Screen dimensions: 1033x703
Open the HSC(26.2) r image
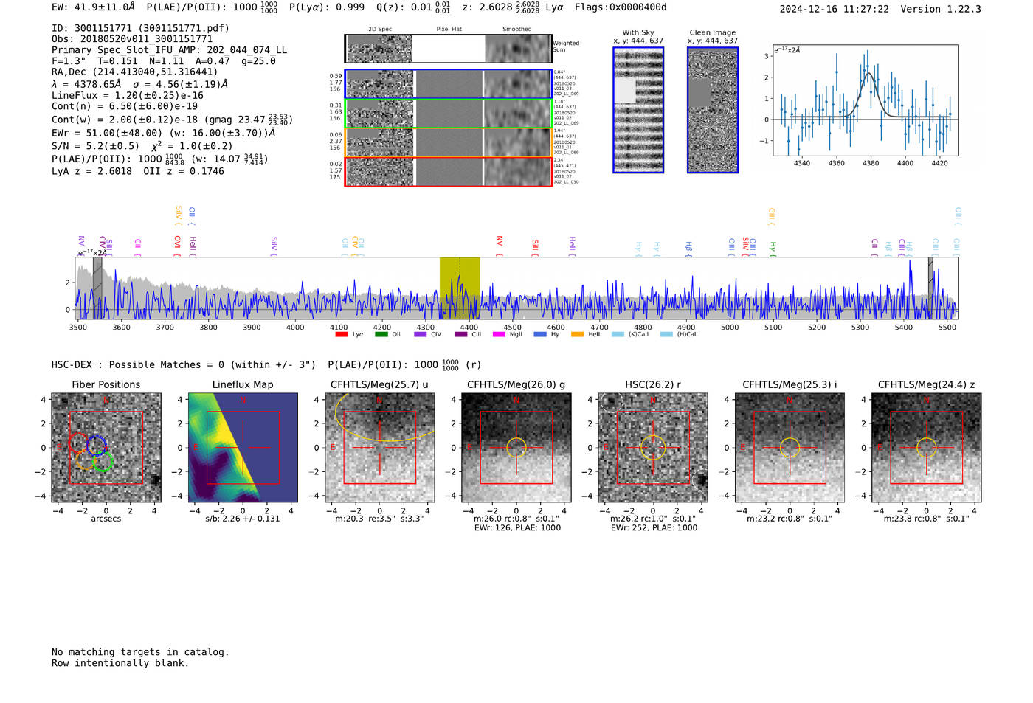[653, 447]
